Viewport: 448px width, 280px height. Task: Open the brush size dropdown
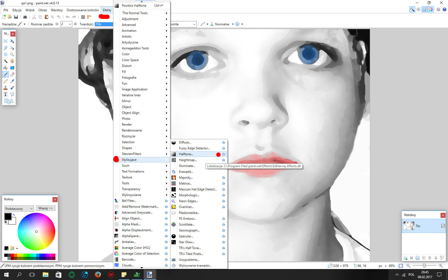pyautogui.click(x=70, y=24)
